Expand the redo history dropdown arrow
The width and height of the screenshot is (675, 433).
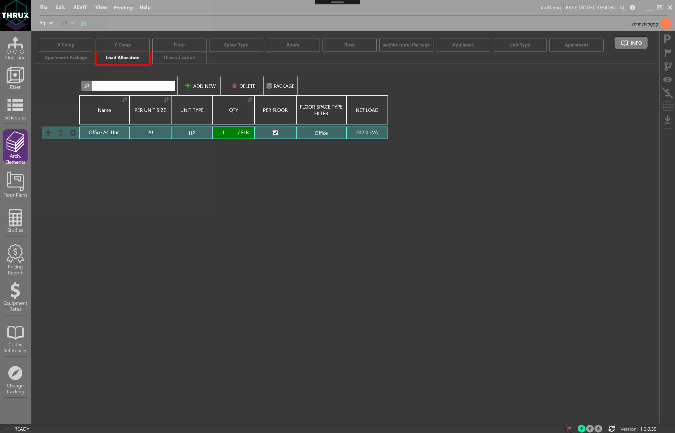73,23
